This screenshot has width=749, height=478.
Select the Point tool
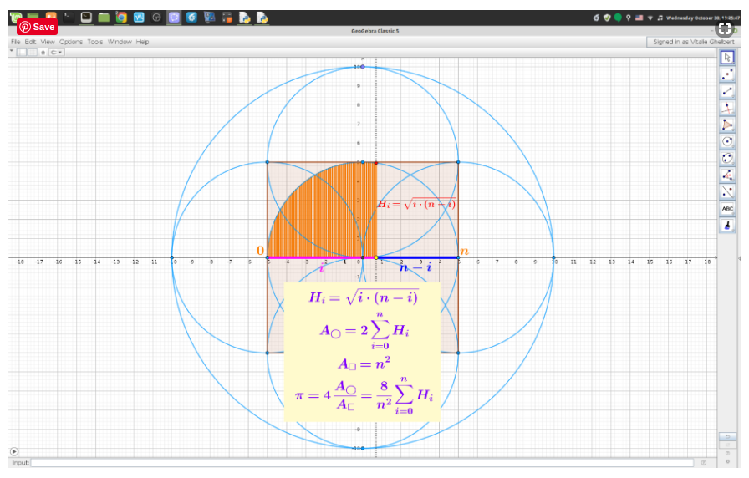727,74
